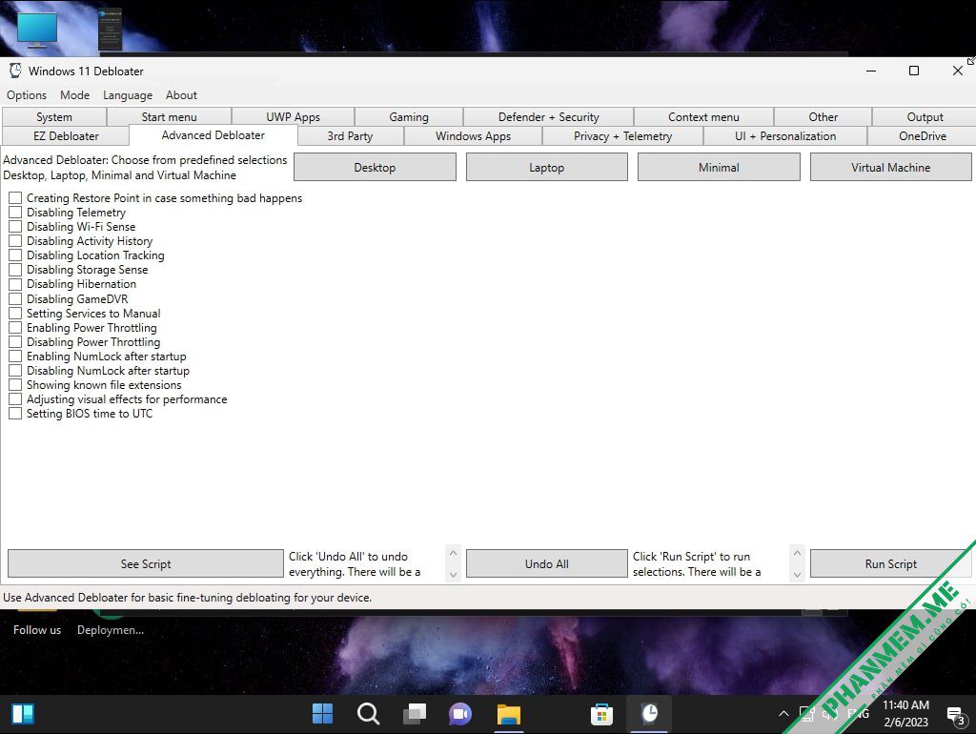Open the OneDrive tab

pyautogui.click(x=923, y=136)
